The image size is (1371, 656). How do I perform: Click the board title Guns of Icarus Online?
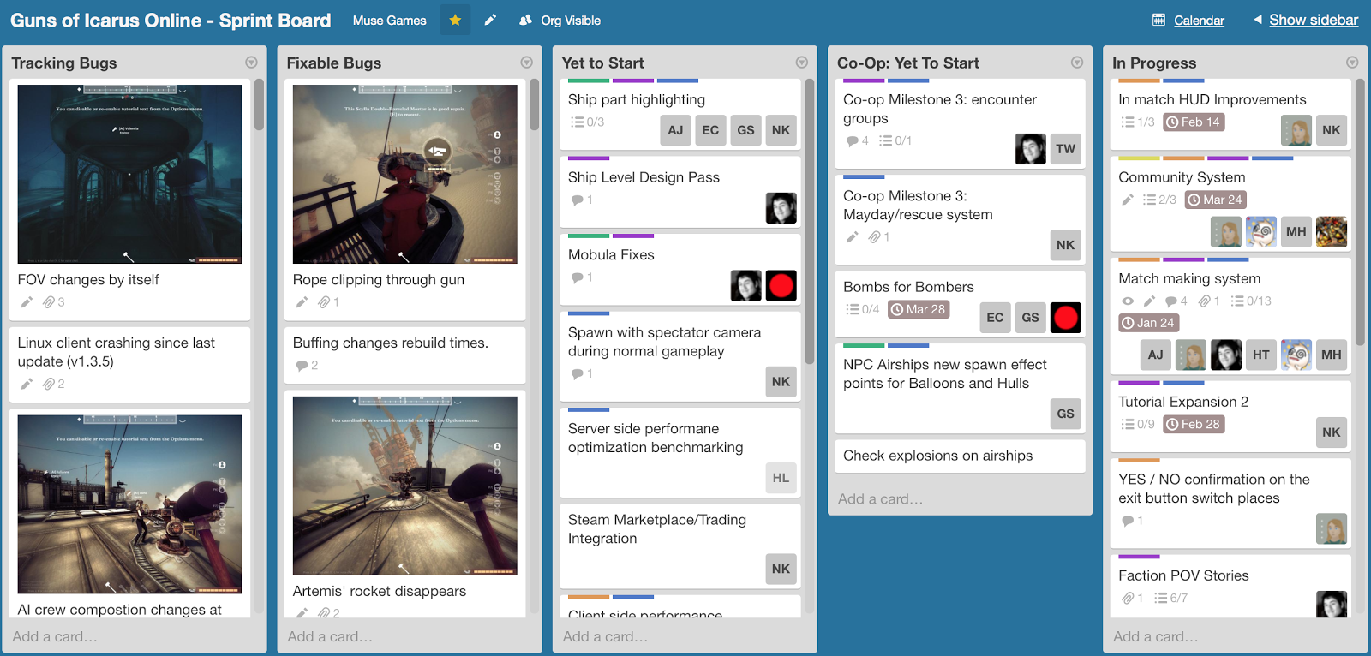coord(171,21)
